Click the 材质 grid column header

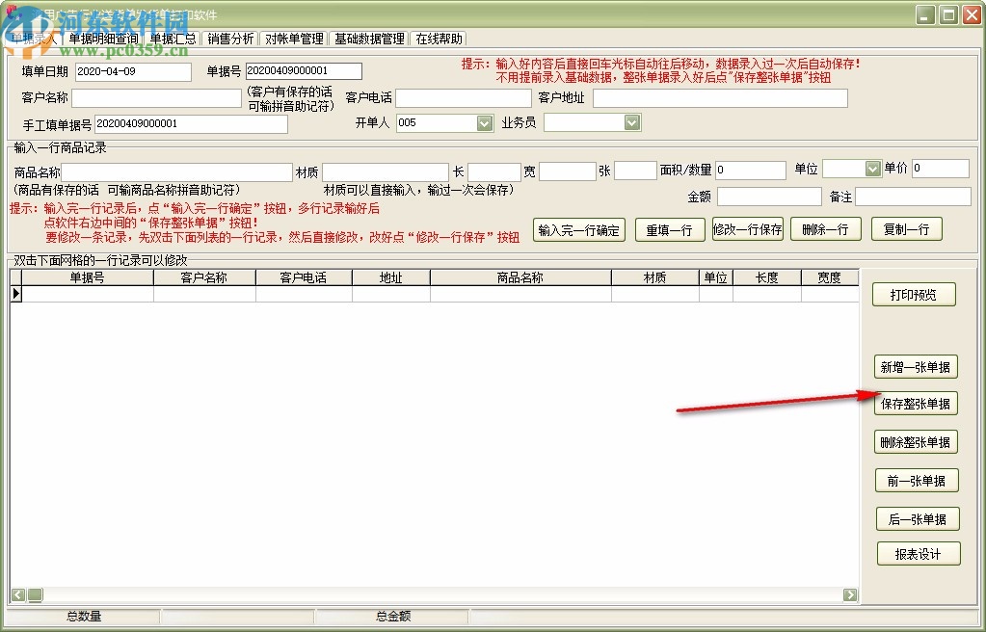point(655,277)
